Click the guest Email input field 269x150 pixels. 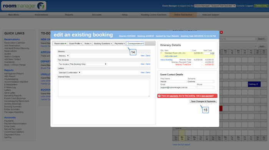tap(178, 87)
